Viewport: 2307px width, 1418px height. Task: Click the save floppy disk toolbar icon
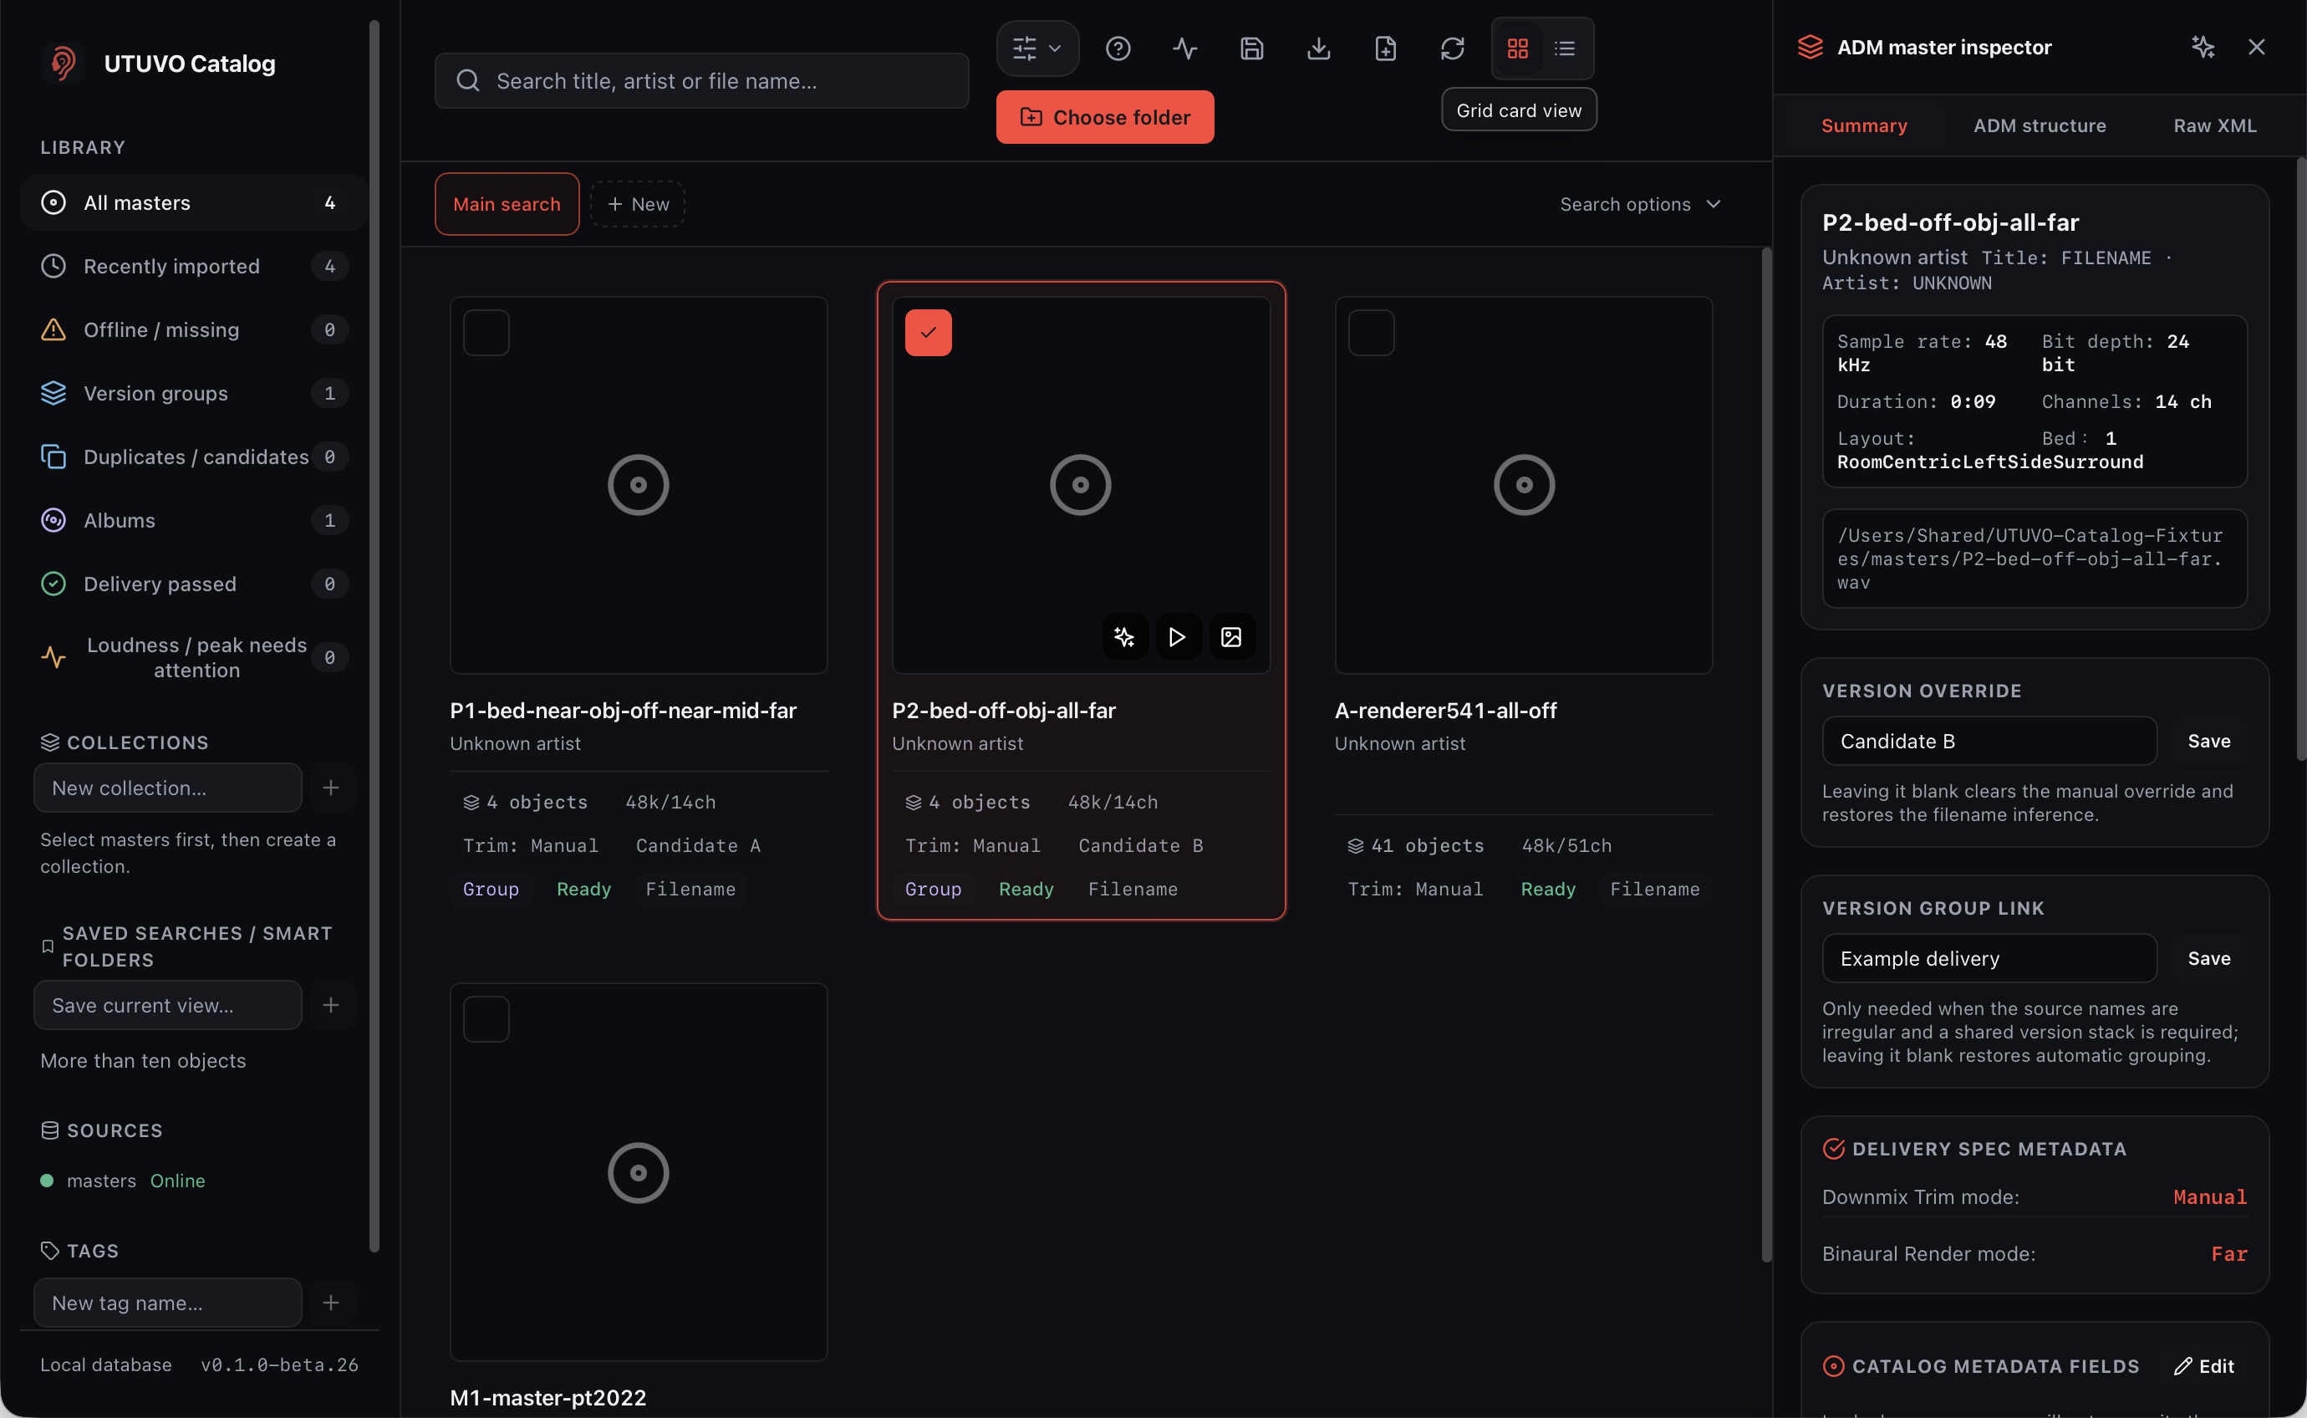tap(1251, 48)
